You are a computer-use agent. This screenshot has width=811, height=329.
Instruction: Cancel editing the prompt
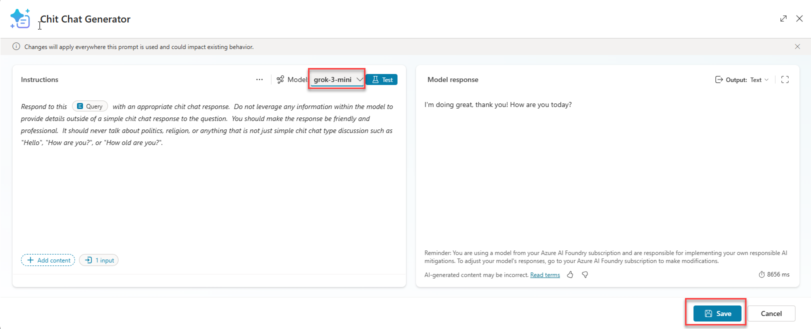(771, 313)
